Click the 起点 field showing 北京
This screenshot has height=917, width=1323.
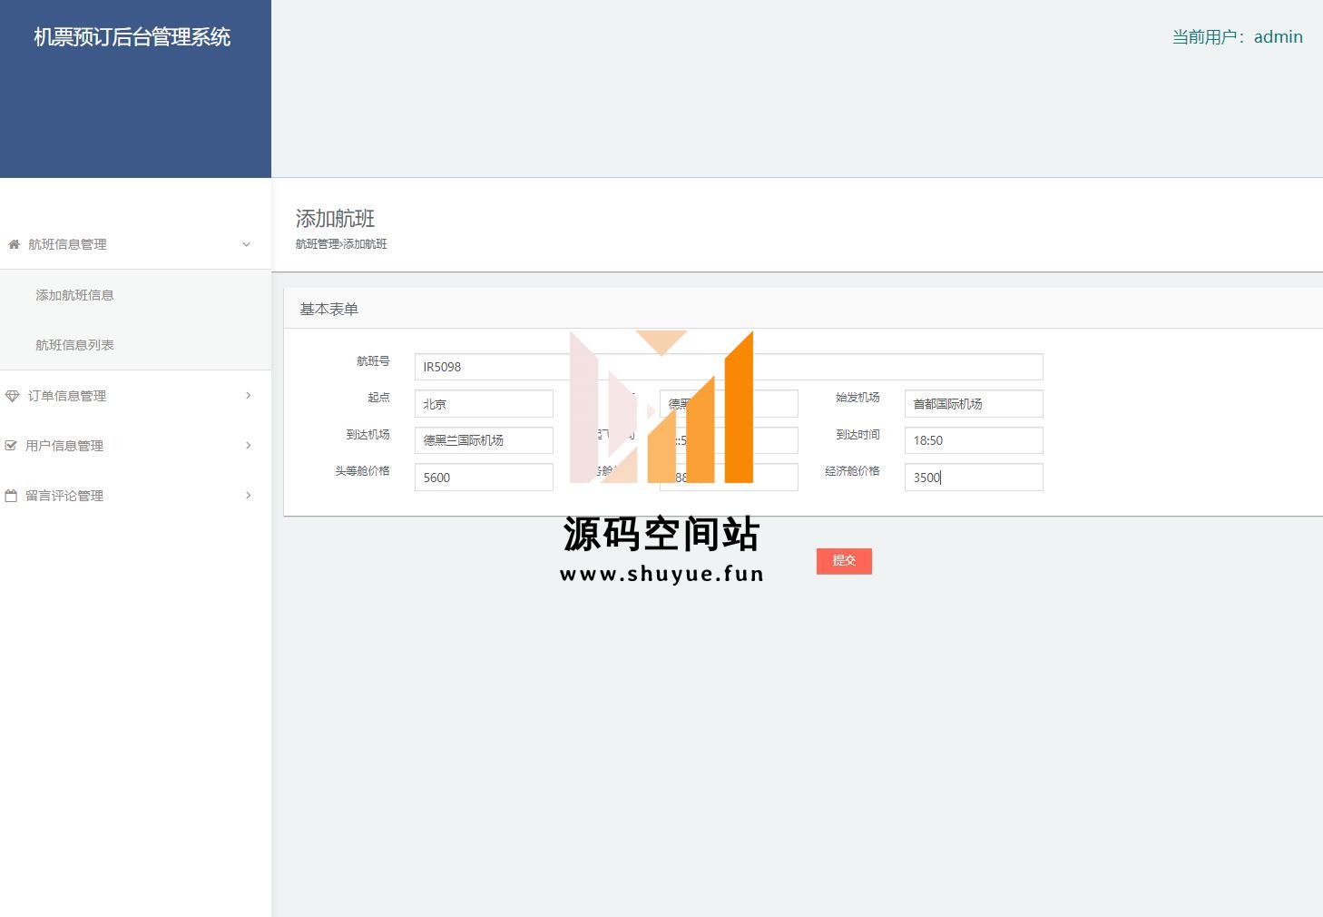pos(484,404)
